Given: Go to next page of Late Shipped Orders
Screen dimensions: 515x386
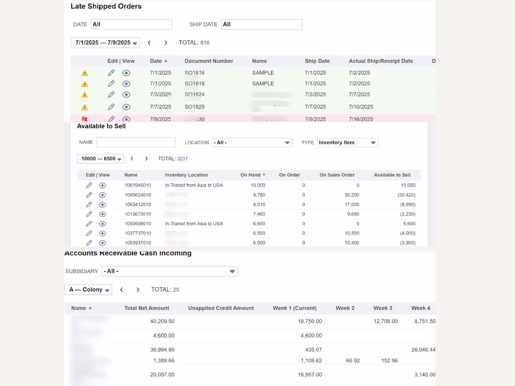Looking at the screenshot, I should (x=166, y=42).
